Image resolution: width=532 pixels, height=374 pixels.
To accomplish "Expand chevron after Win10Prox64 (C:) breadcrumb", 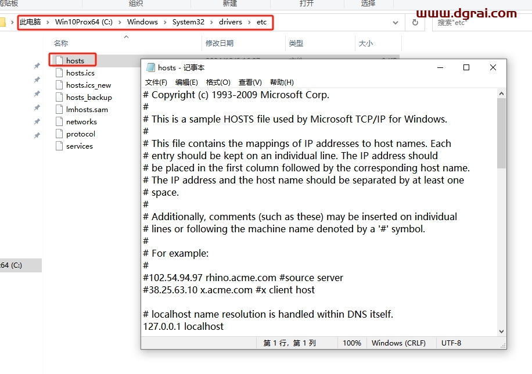I will (120, 23).
